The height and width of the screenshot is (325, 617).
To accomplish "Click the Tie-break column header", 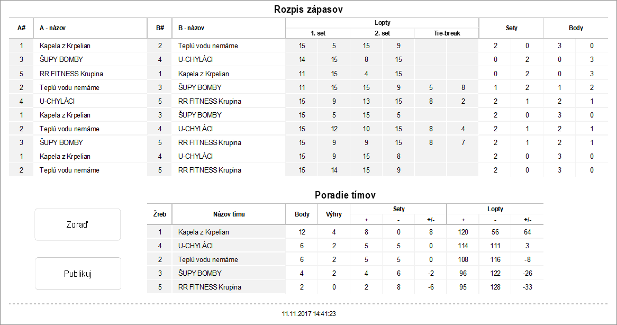I will [x=446, y=33].
